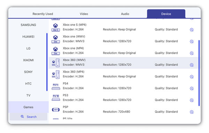Open settings gear for Xbox one S (MP4)
The height and width of the screenshot is (133, 209).
click(192, 30)
